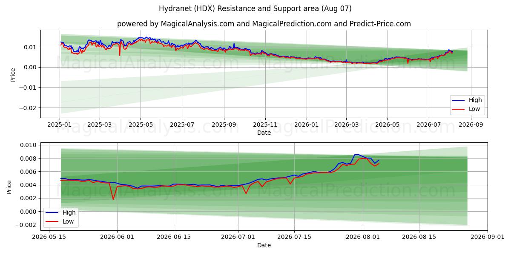Click the '−0.01' y-axis label in the top chart
Viewport: 511px width, 255px height.
[x=29, y=88]
